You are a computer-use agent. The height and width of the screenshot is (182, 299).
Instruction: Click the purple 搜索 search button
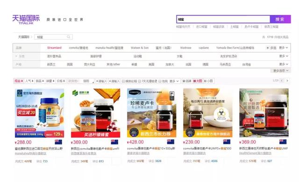(x=280, y=19)
